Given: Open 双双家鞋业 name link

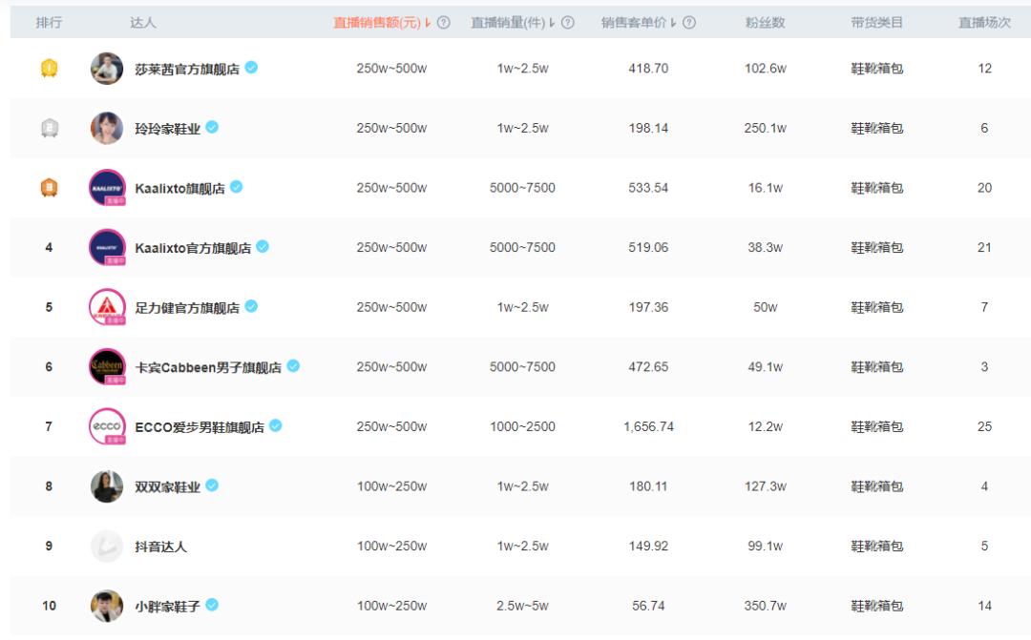Looking at the screenshot, I should [x=168, y=487].
